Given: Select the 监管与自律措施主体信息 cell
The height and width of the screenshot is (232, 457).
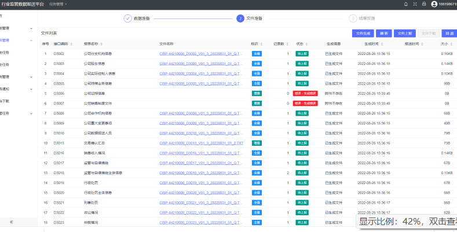Looking at the screenshot, I should [103, 173].
